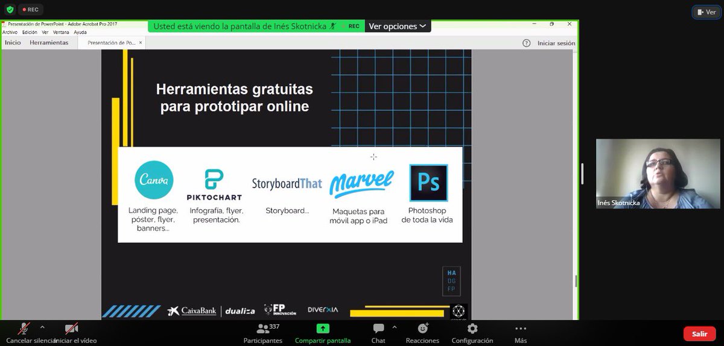Open the Más options menu
Image resolution: width=724 pixels, height=346 pixels.
pyautogui.click(x=520, y=333)
